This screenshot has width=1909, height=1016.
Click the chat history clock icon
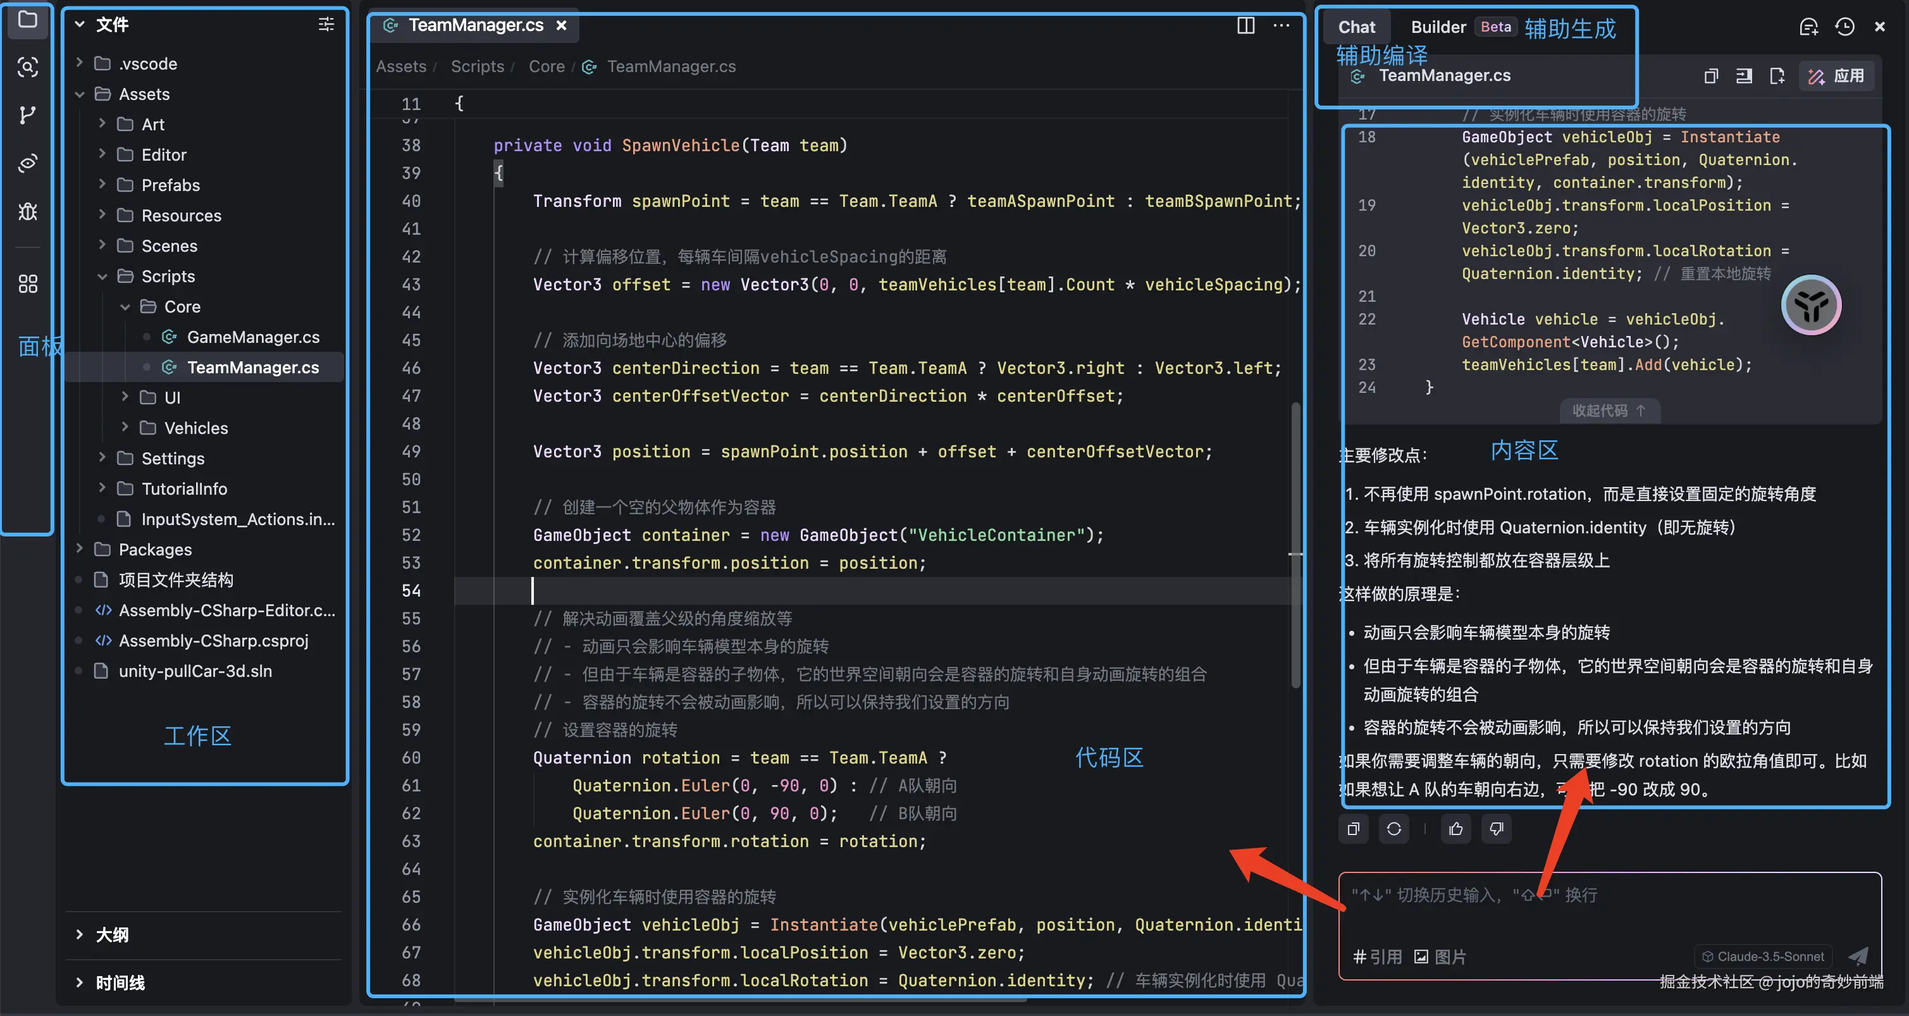tap(1844, 27)
